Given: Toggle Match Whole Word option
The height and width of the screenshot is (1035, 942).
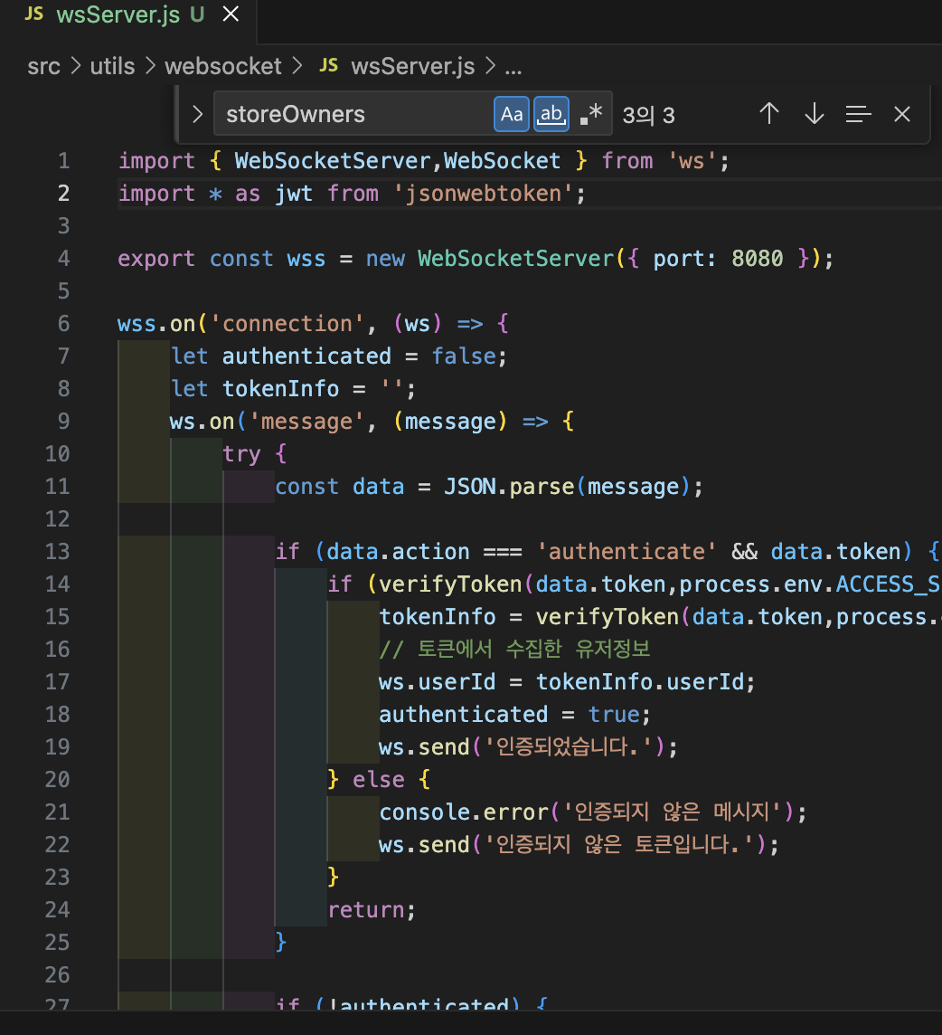Looking at the screenshot, I should click(x=551, y=114).
